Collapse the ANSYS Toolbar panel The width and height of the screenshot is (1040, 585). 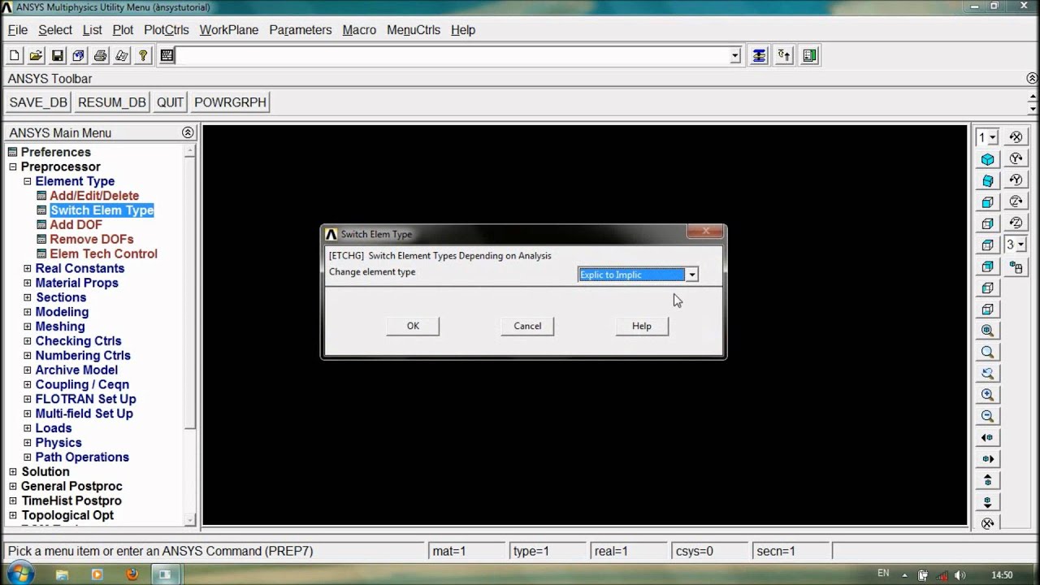[1032, 79]
